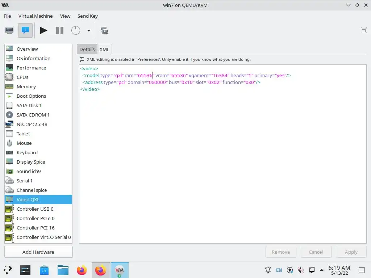Pause the virtual machine
This screenshot has height=278, width=371.
[60, 30]
